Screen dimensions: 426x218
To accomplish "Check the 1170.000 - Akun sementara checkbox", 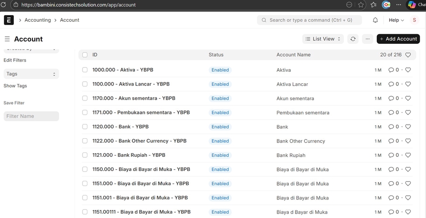I will 85,98.
